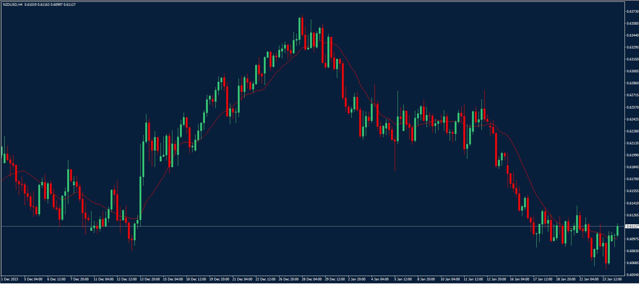Click time axis label 15 Dec 04:00
The height and width of the screenshot is (284, 639).
click(x=173, y=279)
